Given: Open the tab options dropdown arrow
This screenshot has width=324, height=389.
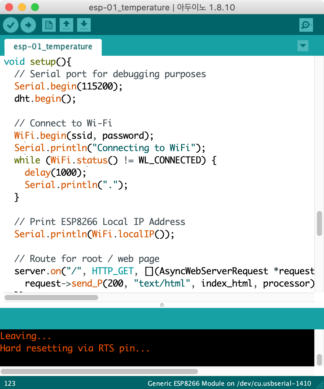Looking at the screenshot, I should pyautogui.click(x=303, y=46).
